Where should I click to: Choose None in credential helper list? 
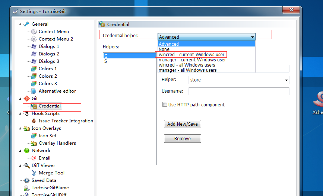tap(206, 49)
